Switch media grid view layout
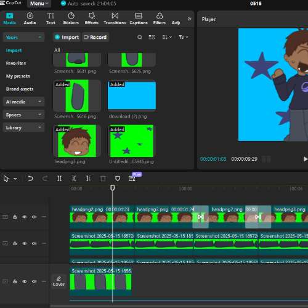The height and width of the screenshot is (308, 308). click(x=152, y=37)
